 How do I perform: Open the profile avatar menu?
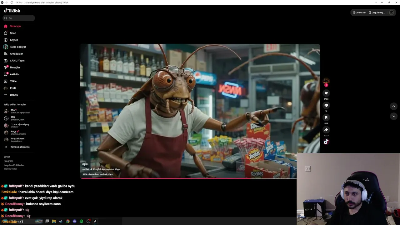391,12
